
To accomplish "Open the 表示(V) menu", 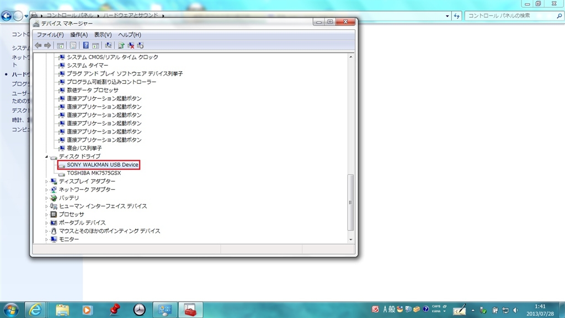I will tap(103, 35).
